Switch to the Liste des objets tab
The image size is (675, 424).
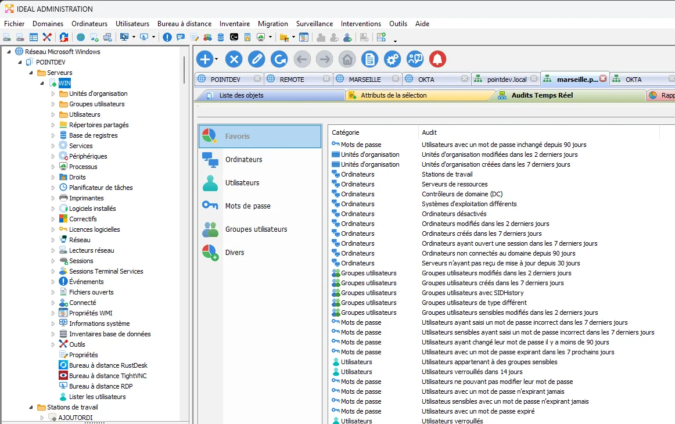[270, 95]
